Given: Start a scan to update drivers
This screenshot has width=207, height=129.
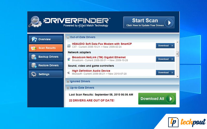Looking at the screenshot, I should coord(149,22).
